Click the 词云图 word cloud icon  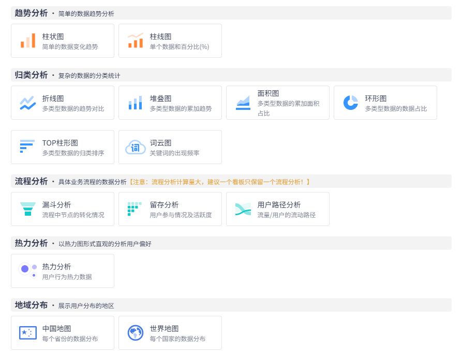click(x=135, y=147)
